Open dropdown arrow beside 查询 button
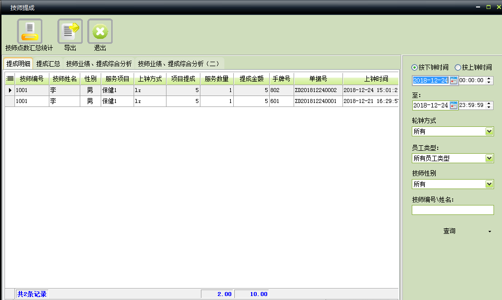 click(x=490, y=231)
